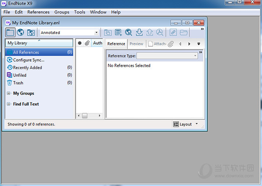Click Copy to Local Library toolbar icon

pyautogui.click(x=108, y=32)
